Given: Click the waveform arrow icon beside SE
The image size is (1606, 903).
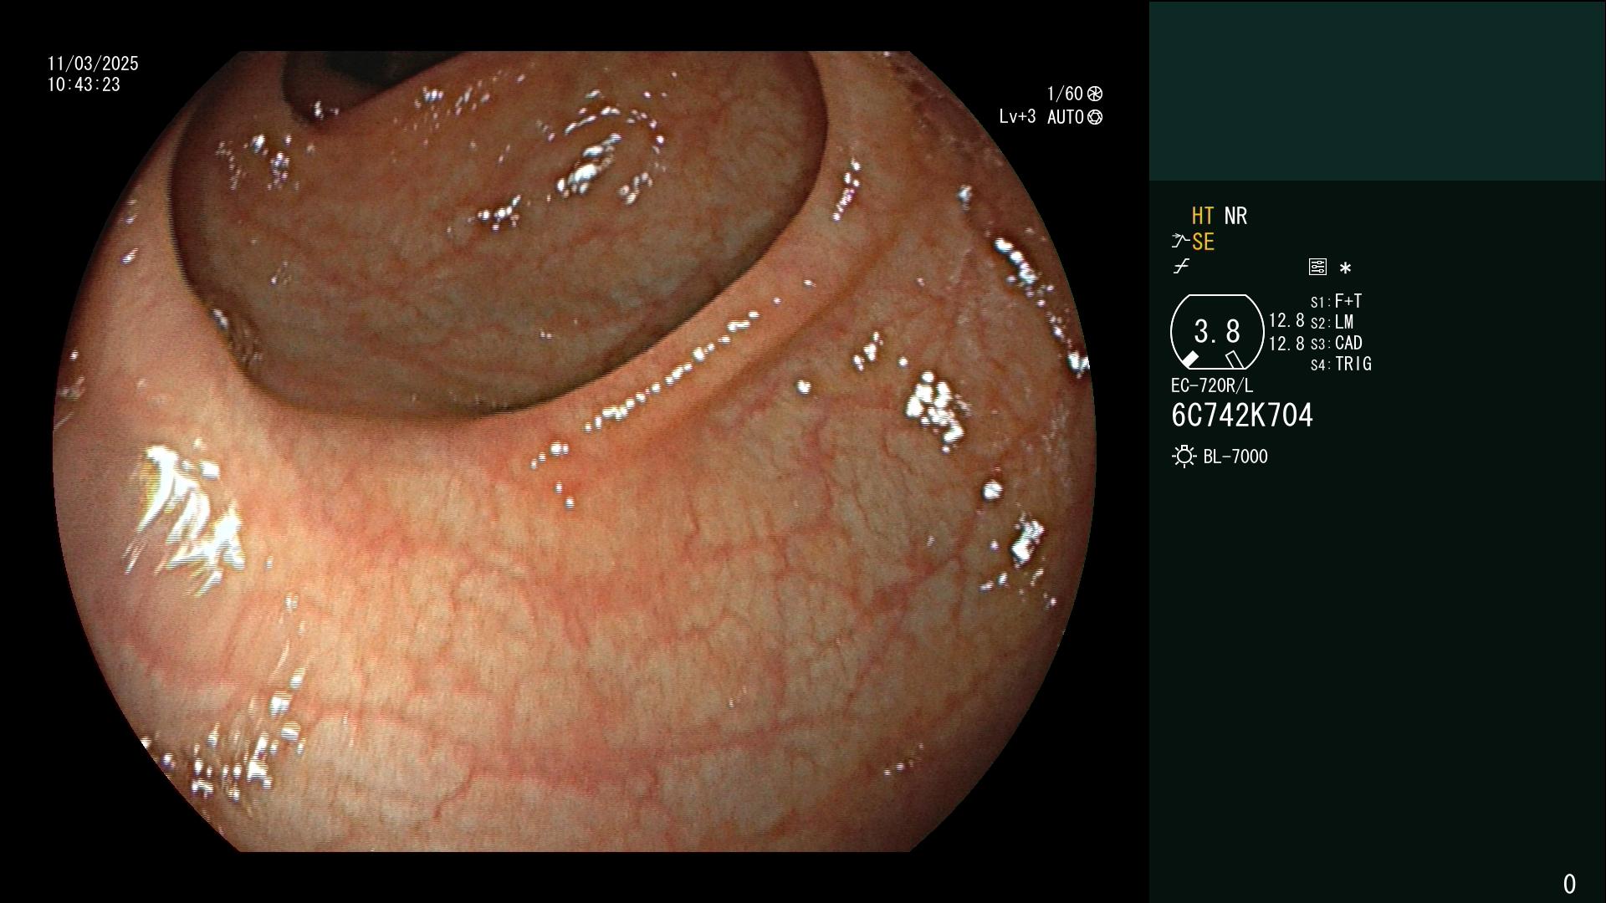Looking at the screenshot, I should point(1180,242).
